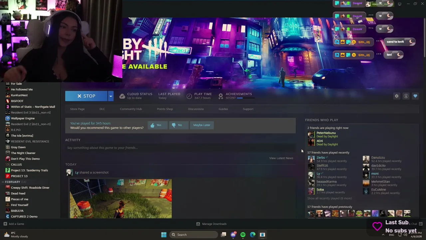Image resolution: width=426 pixels, height=240 pixels.
Task: Click the activity status input field
Action: [180, 148]
